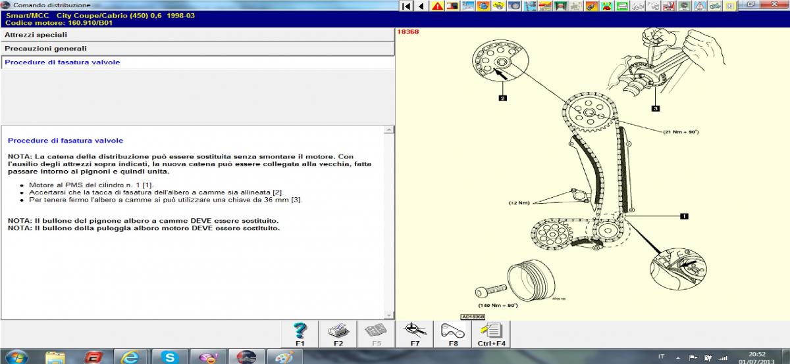Click the bullet Motore al PMS del cilindro

(91, 185)
